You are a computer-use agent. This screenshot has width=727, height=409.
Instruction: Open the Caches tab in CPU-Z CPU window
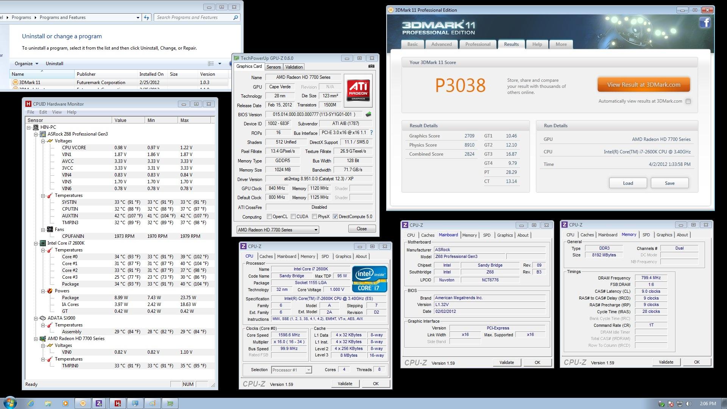coord(266,256)
